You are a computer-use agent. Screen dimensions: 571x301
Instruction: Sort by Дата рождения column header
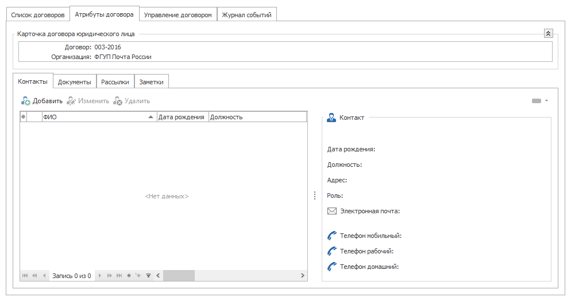point(183,117)
